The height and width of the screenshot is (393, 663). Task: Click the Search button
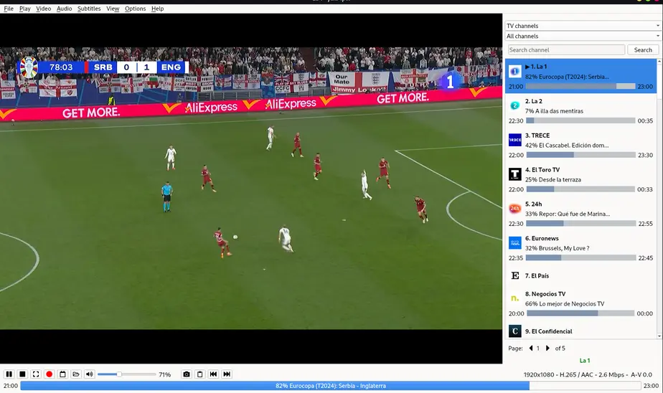point(643,50)
